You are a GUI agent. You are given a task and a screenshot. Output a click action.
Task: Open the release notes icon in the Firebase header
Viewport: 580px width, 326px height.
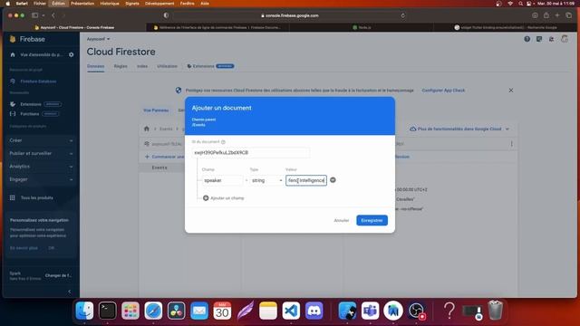click(x=539, y=39)
